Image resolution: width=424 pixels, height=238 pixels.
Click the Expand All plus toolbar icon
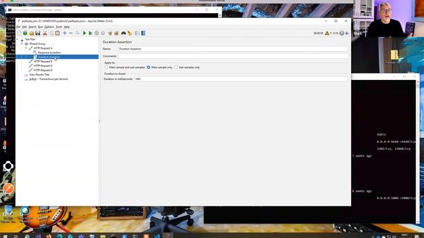coord(65,33)
